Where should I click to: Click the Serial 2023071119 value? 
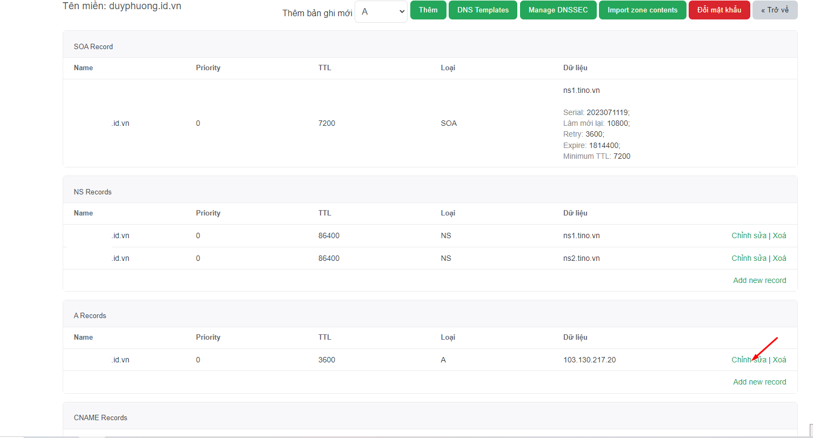pos(608,112)
